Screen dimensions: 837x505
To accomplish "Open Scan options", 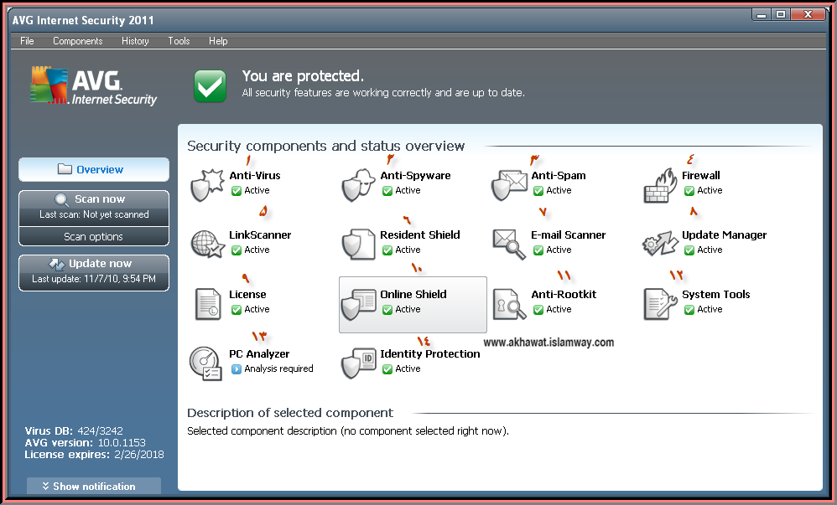I will (x=94, y=237).
